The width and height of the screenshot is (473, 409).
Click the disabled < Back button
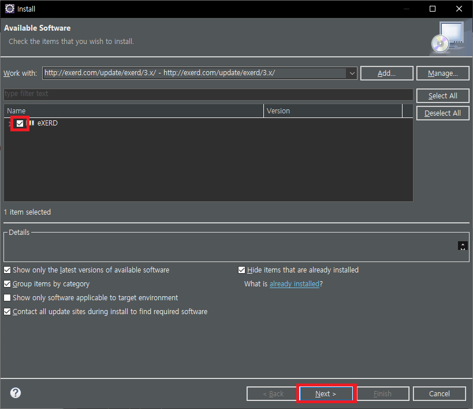point(273,393)
